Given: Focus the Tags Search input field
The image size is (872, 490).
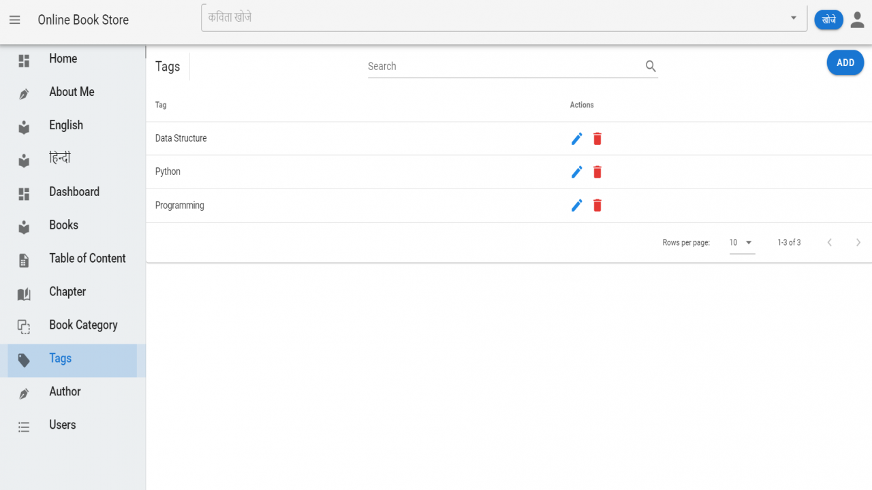Looking at the screenshot, I should click(504, 66).
